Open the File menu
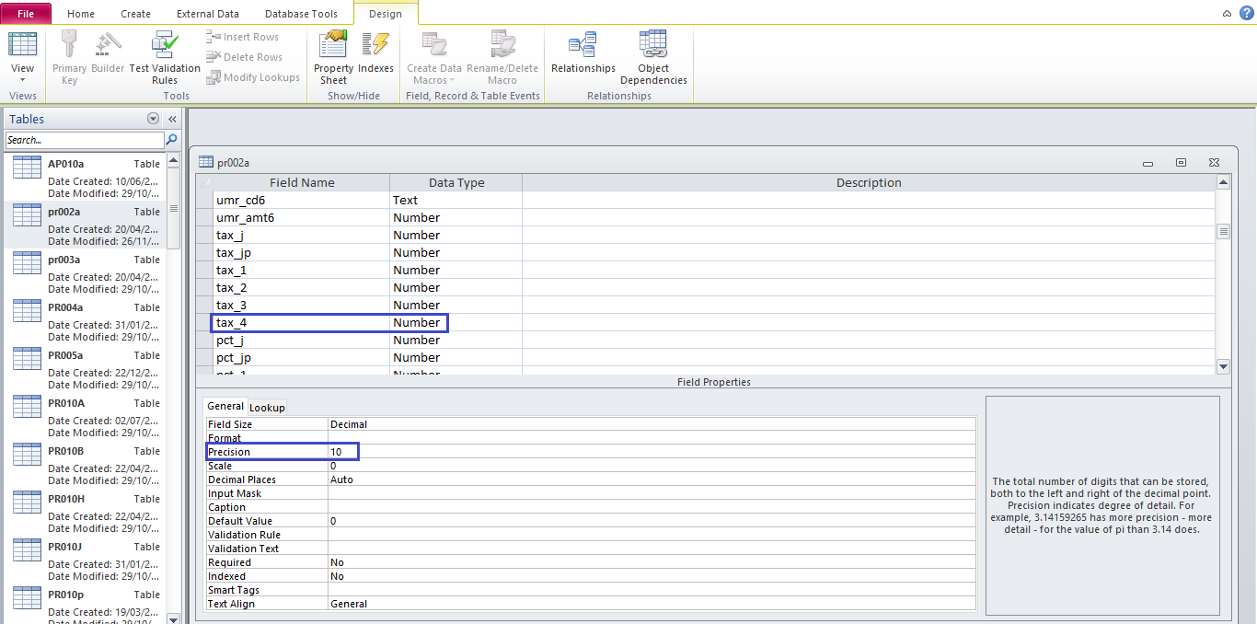Viewport: 1257px width, 624px height. (26, 14)
